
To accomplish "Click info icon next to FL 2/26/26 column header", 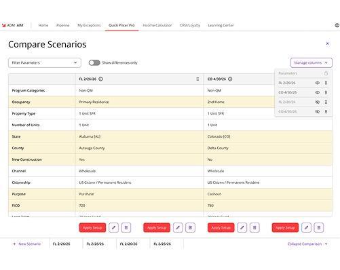I will (100, 79).
